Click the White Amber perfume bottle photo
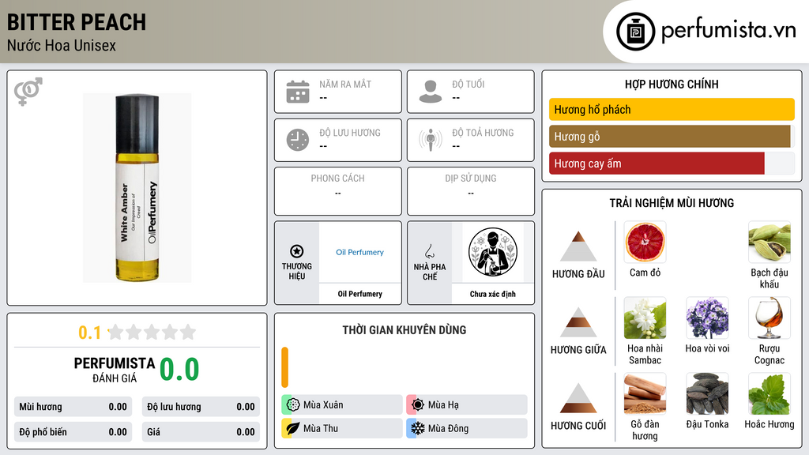809x455 pixels. pos(137,188)
